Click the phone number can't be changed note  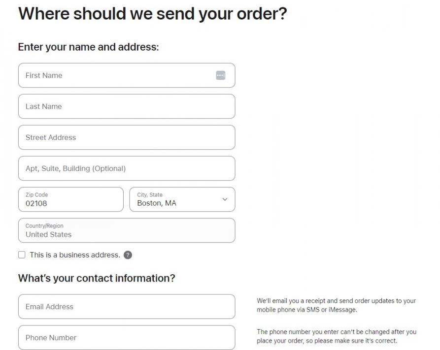point(337,336)
